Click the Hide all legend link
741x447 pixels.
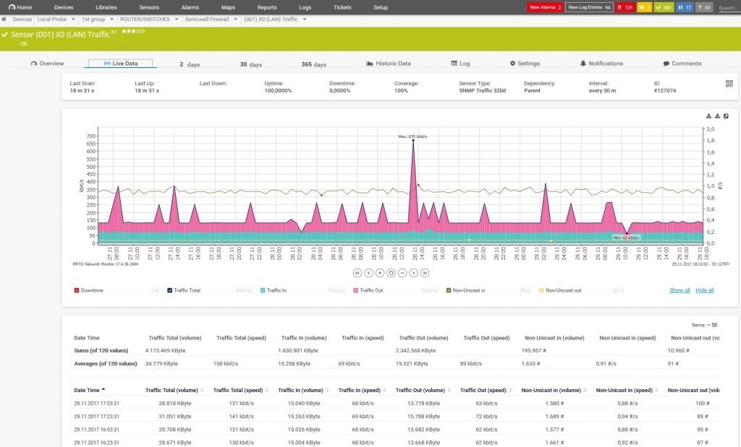click(x=703, y=290)
